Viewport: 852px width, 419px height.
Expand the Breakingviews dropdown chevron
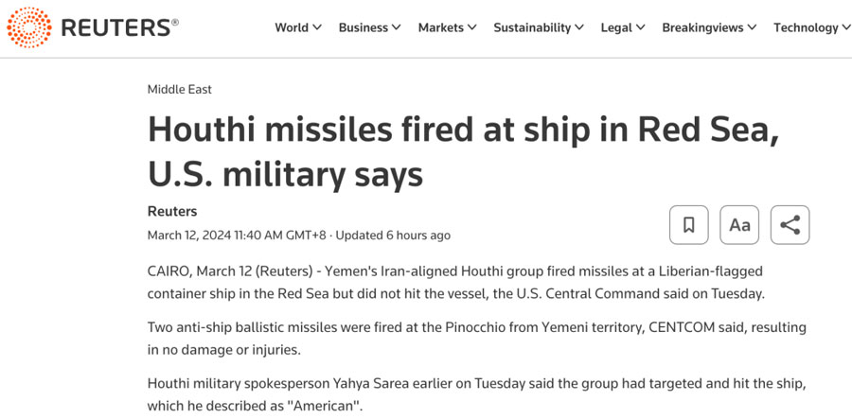click(x=752, y=27)
